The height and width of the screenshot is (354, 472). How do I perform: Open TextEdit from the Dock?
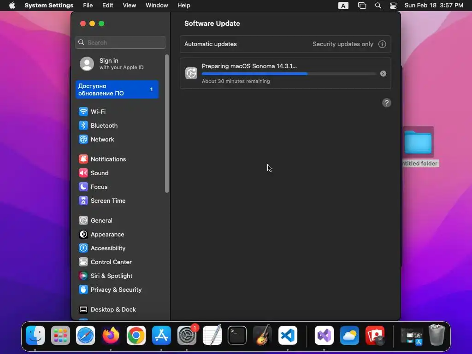click(x=212, y=336)
